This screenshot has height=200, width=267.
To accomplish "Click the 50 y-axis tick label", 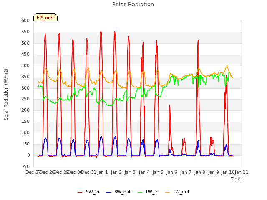I will (x=27, y=144).
